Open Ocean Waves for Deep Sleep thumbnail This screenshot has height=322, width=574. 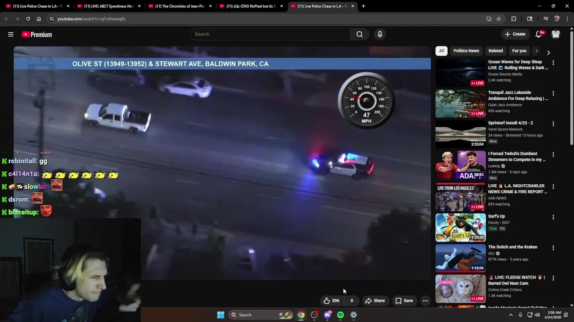click(461, 73)
